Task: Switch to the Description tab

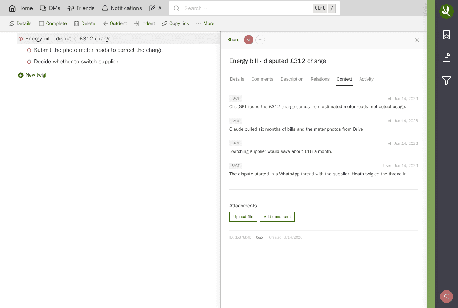Action: pos(292,79)
